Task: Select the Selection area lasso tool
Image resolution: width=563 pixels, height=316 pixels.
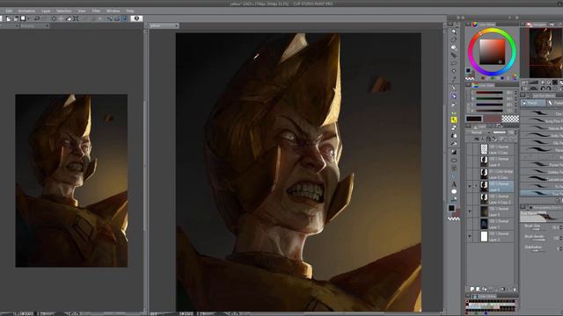Action: tap(454, 63)
